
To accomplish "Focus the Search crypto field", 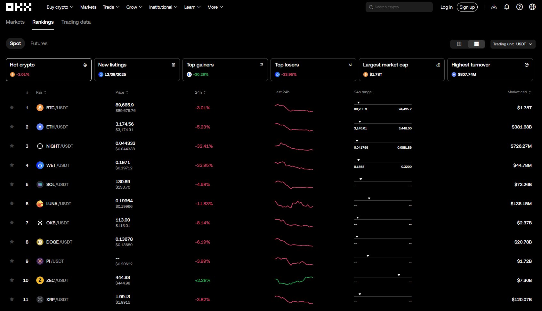I will (x=399, y=7).
